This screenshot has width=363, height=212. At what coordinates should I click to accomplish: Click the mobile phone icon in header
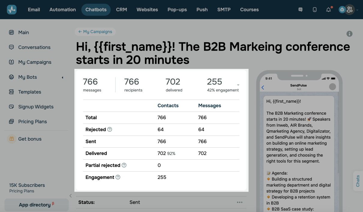tap(314, 10)
